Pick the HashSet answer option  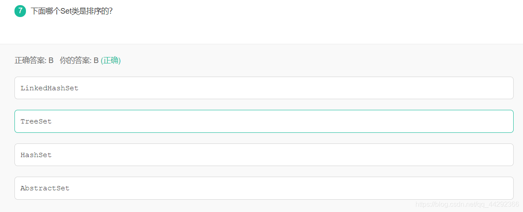[x=264, y=155]
